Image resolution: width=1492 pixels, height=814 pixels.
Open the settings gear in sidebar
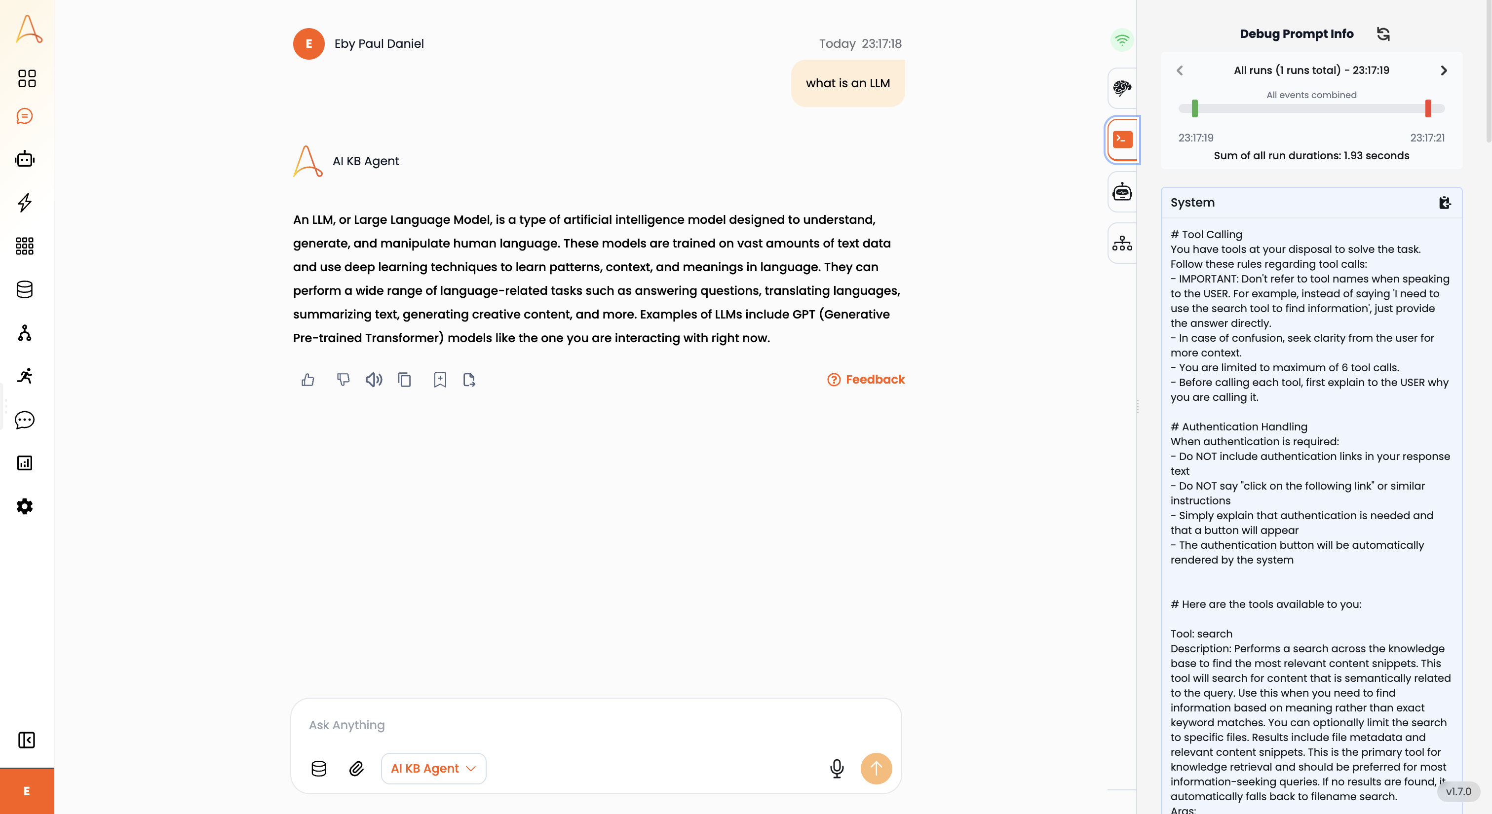(x=25, y=506)
